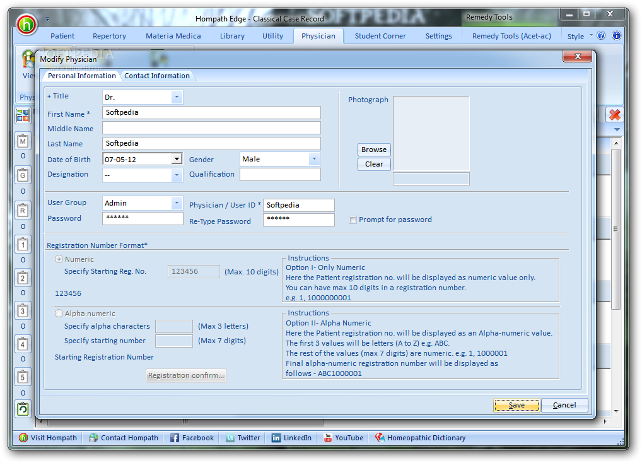Click the Hompath application logo button
The height and width of the screenshot is (463, 642).
[26, 24]
